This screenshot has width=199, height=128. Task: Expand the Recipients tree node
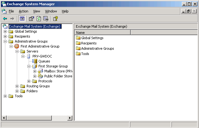tap(5, 36)
